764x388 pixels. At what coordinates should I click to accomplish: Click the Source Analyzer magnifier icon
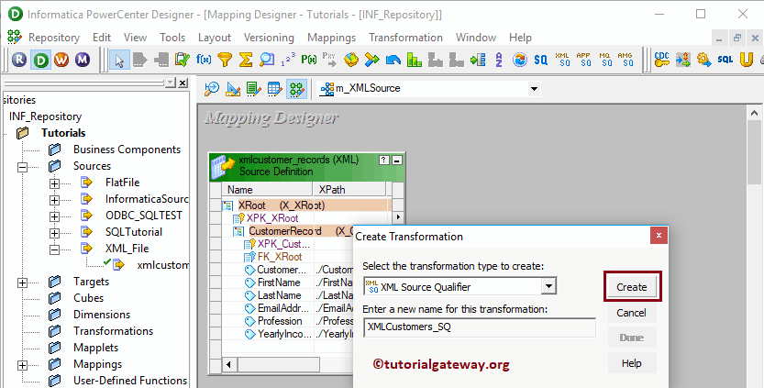(x=212, y=89)
